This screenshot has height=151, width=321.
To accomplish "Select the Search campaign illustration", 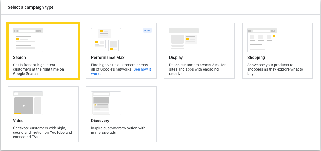I will coord(28,40).
